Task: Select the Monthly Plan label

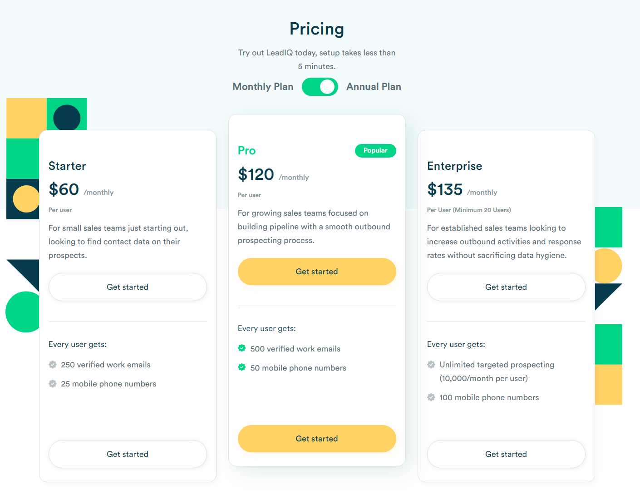Action: click(263, 86)
